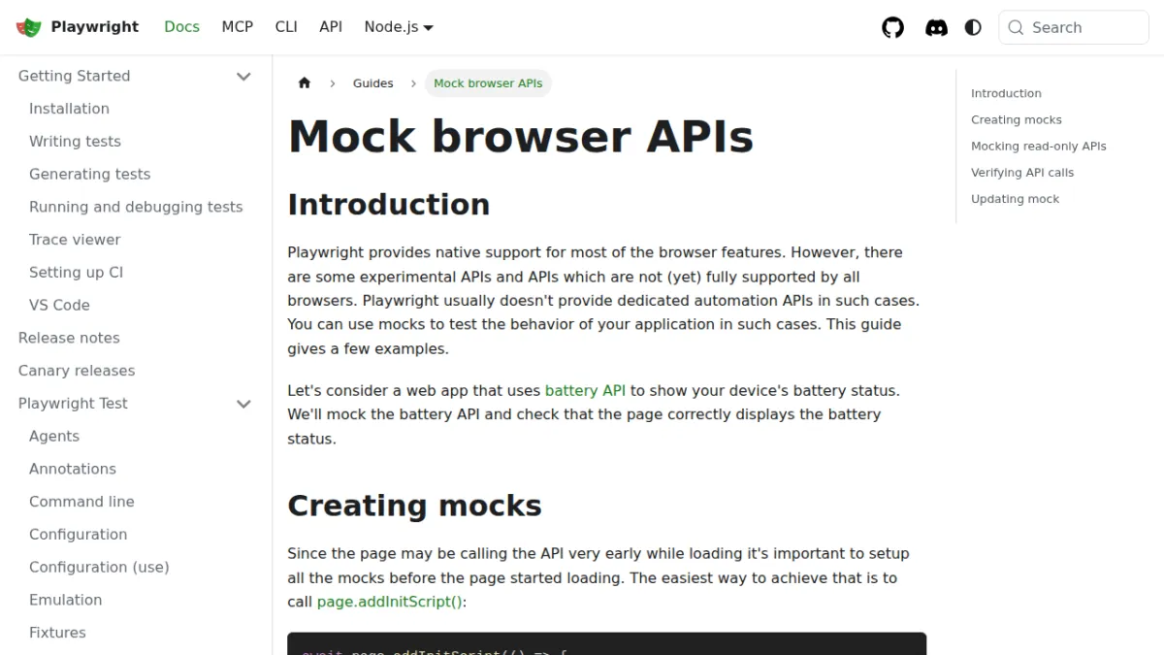
Task: Click the Playwright brand title
Action: [95, 27]
